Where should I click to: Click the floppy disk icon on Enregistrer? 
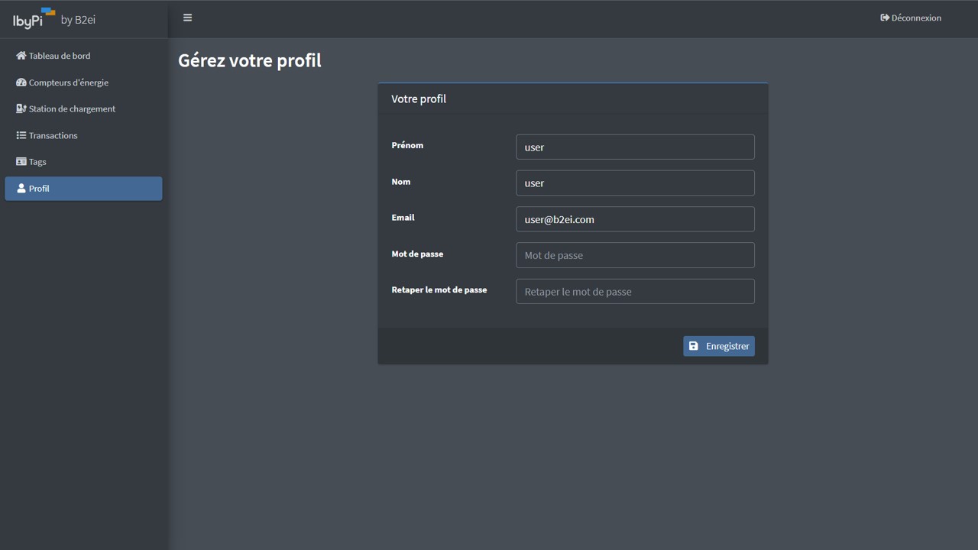tap(694, 346)
